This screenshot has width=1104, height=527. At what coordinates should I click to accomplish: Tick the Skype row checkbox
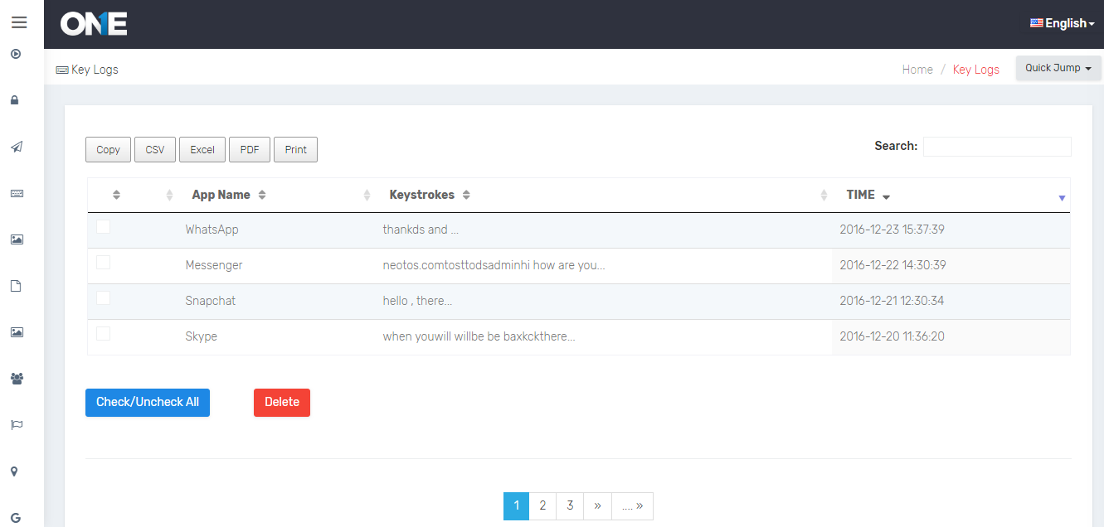click(x=103, y=334)
